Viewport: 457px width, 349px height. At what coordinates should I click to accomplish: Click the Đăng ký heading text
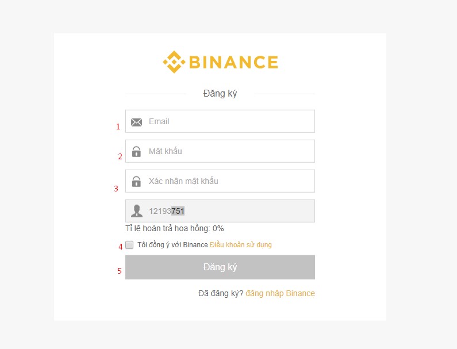[x=220, y=94]
